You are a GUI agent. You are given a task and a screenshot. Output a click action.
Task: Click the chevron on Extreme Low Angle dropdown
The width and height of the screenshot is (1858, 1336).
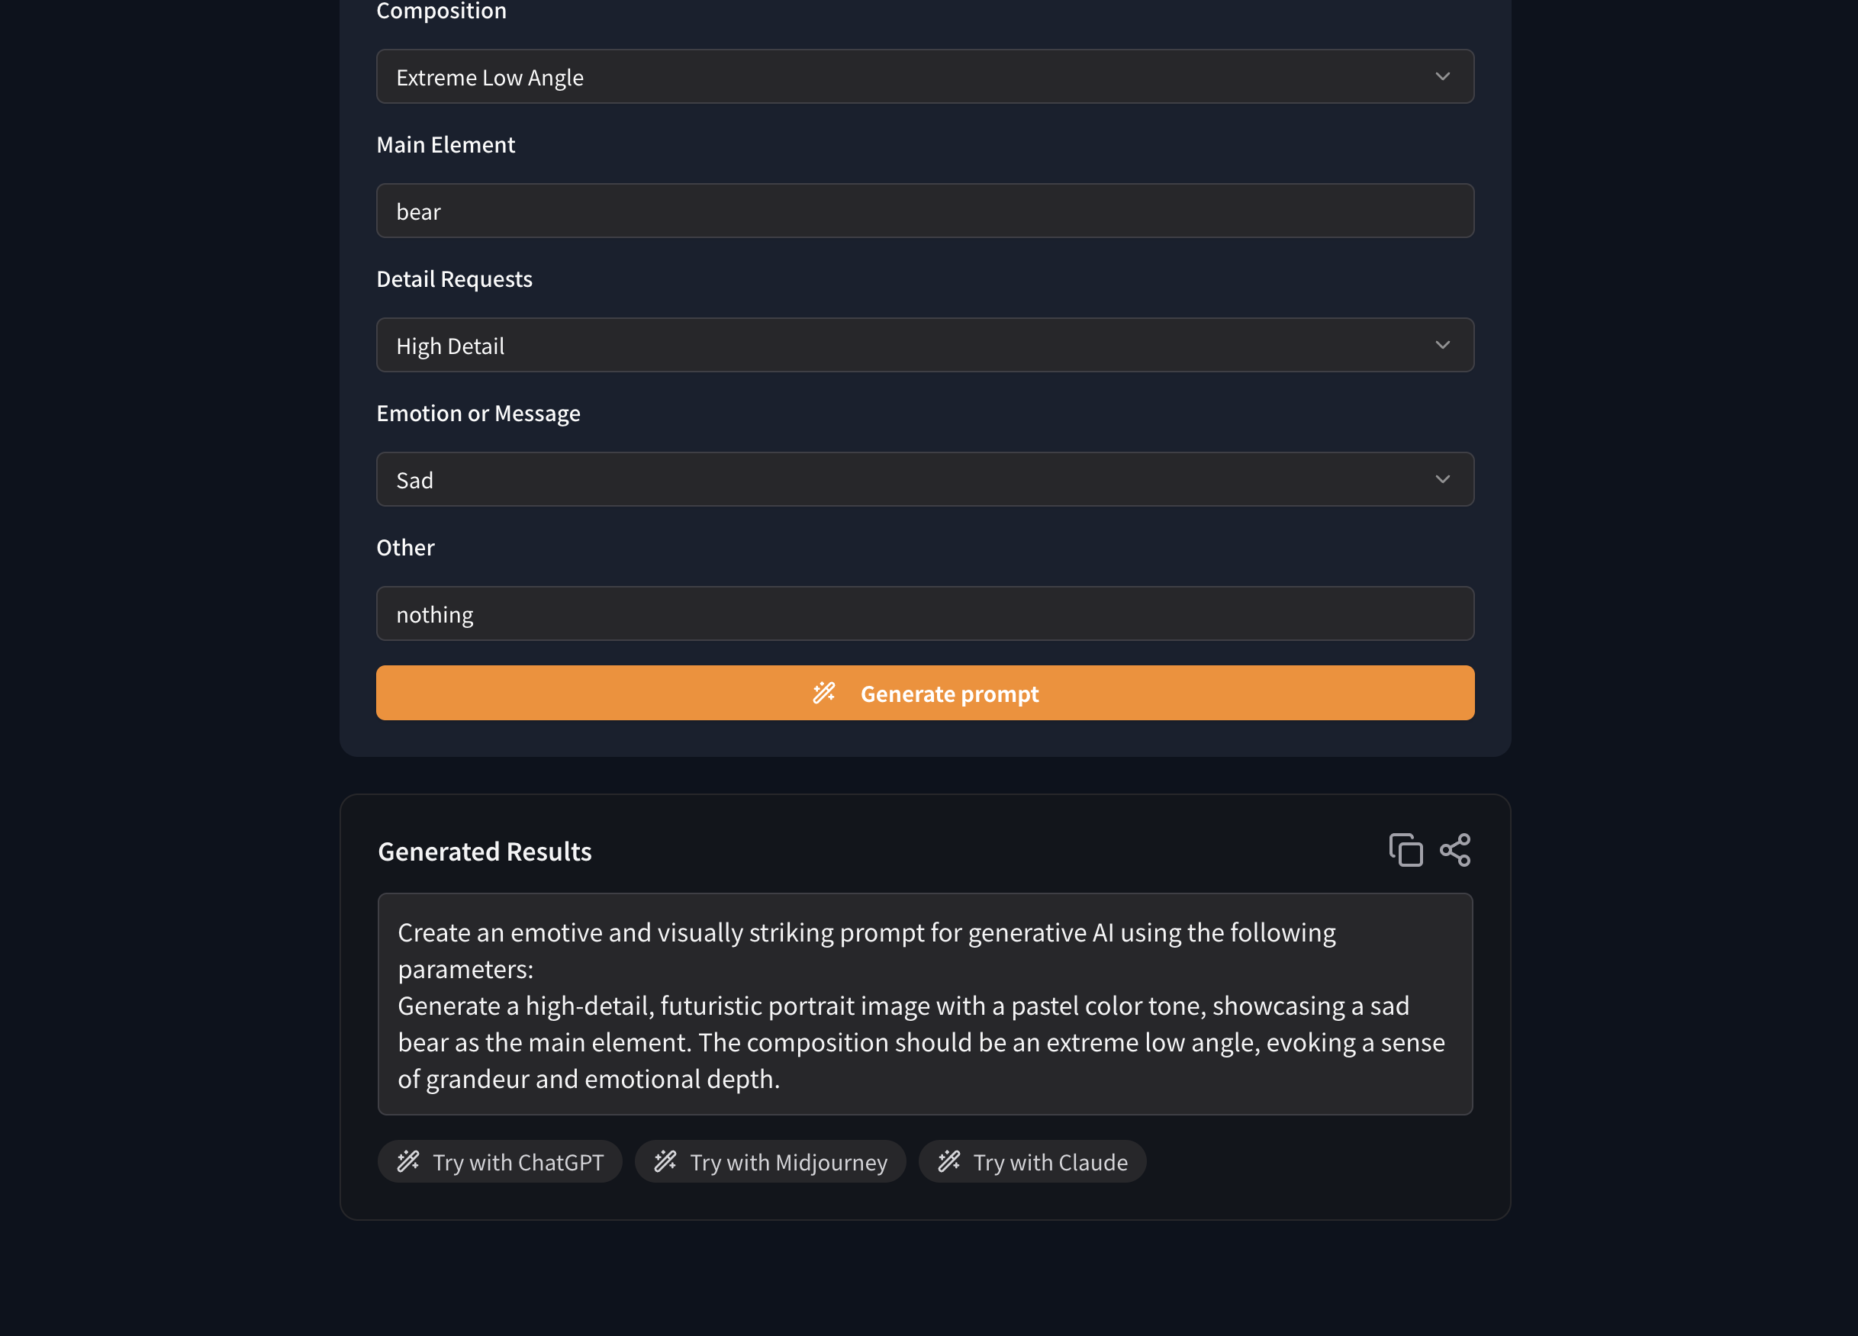click(1443, 76)
